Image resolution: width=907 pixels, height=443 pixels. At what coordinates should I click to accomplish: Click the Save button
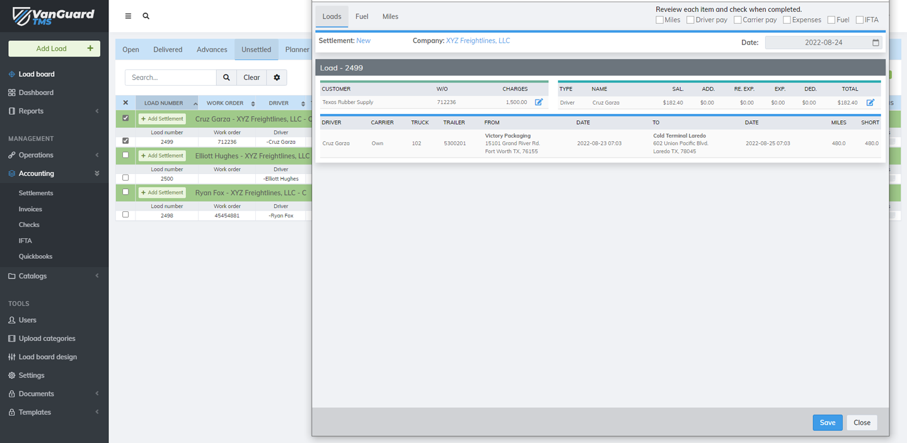(827, 422)
